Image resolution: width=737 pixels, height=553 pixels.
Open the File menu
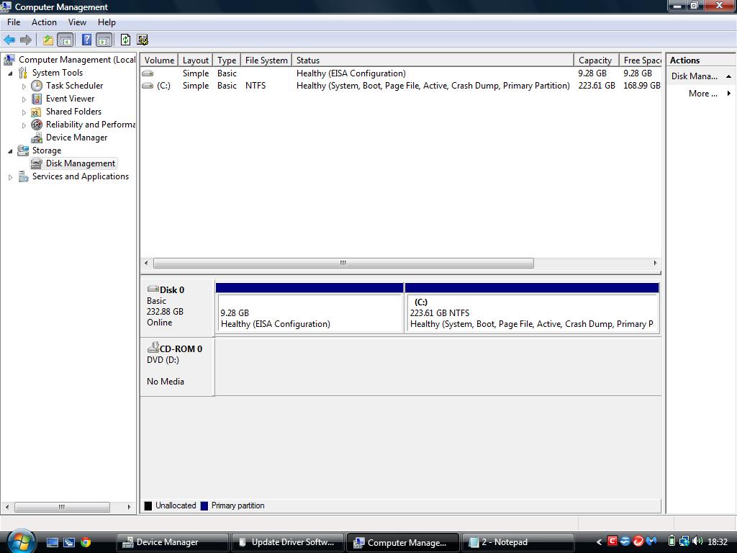[14, 22]
